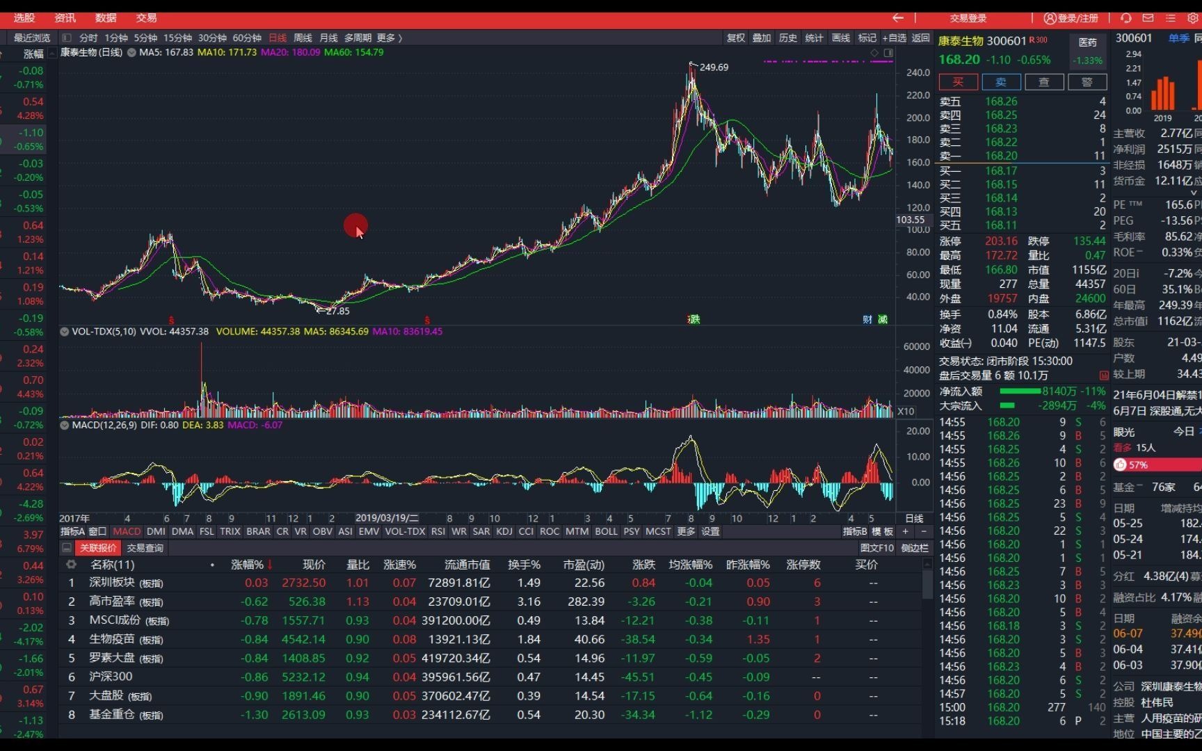Click +自选 to add watchlist
Screen dimensions: 1202x751
pyautogui.click(x=895, y=38)
